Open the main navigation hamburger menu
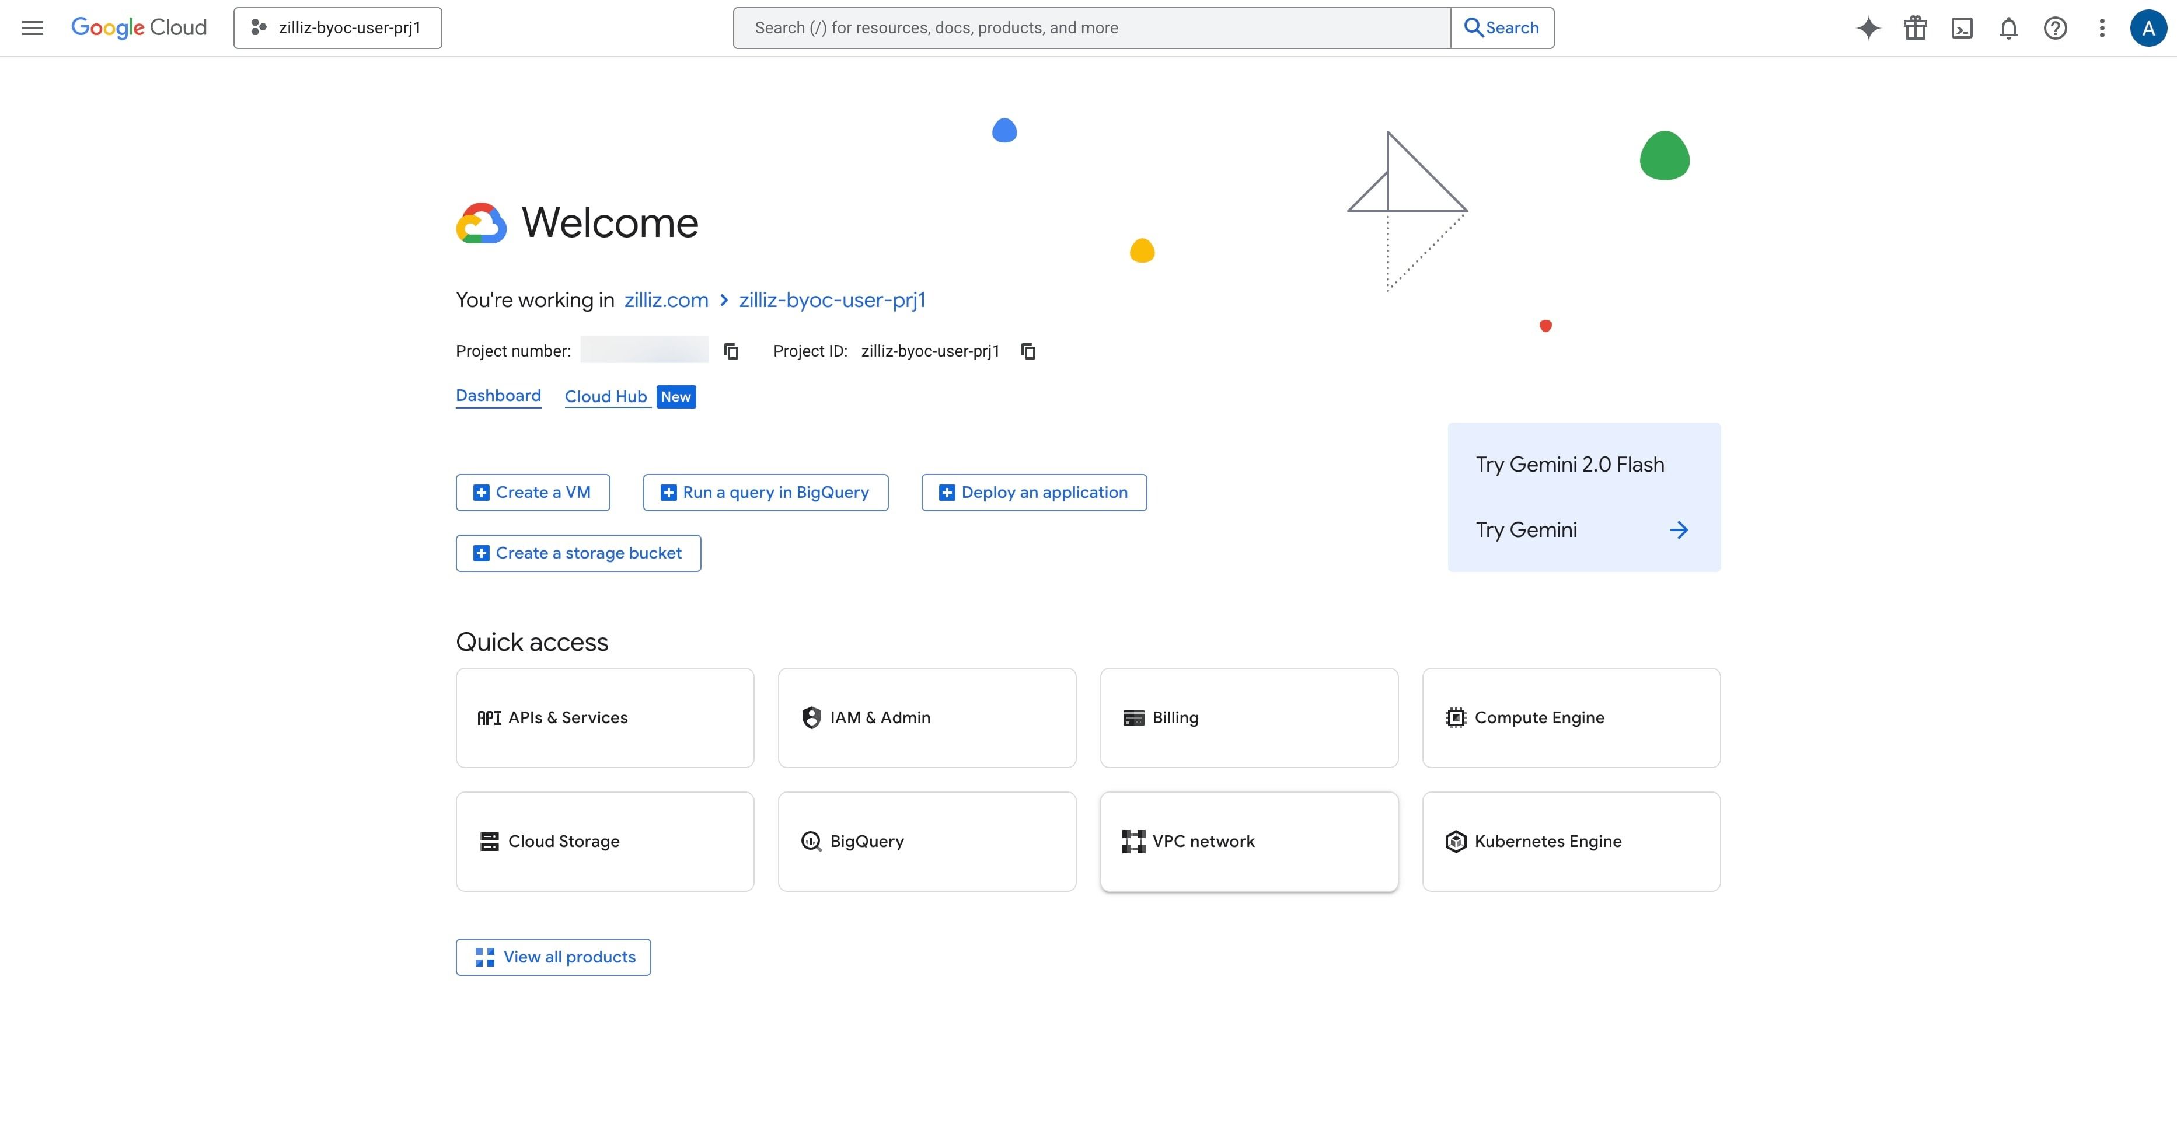 point(32,28)
